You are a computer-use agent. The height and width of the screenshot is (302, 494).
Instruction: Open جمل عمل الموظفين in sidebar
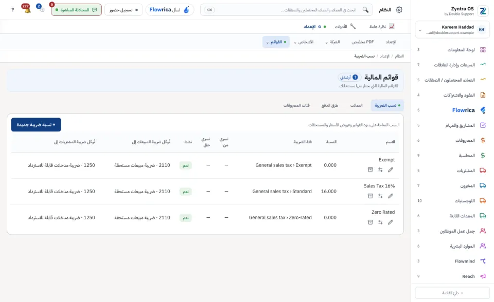point(452,231)
